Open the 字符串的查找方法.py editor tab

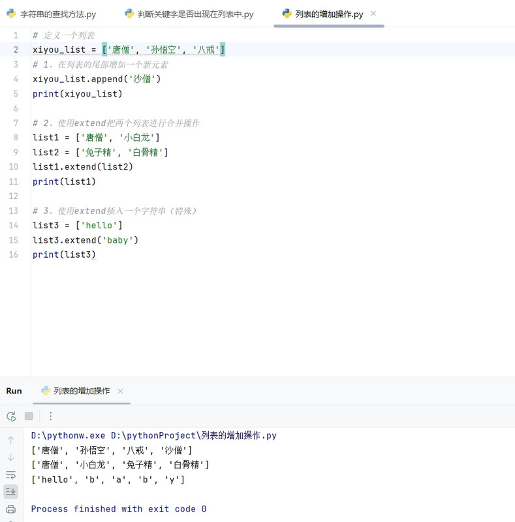52,14
